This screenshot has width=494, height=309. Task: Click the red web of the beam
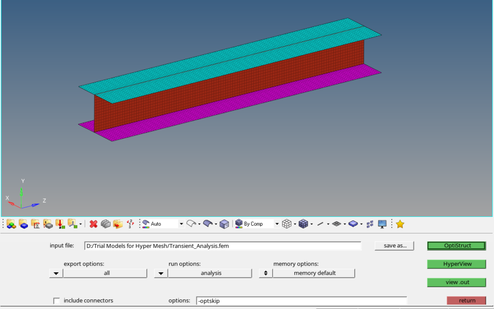tap(229, 86)
